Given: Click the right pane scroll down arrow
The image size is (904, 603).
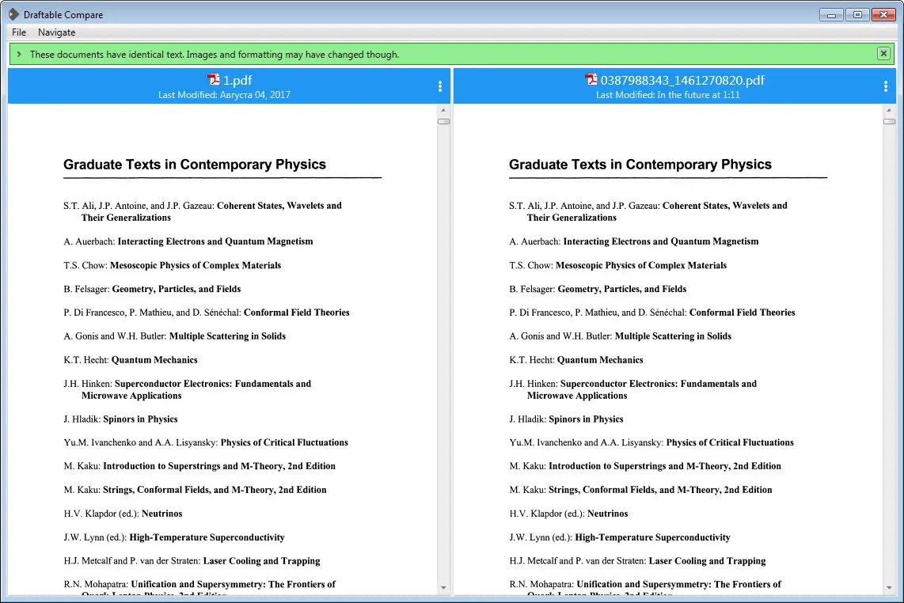Looking at the screenshot, I should pos(889,587).
